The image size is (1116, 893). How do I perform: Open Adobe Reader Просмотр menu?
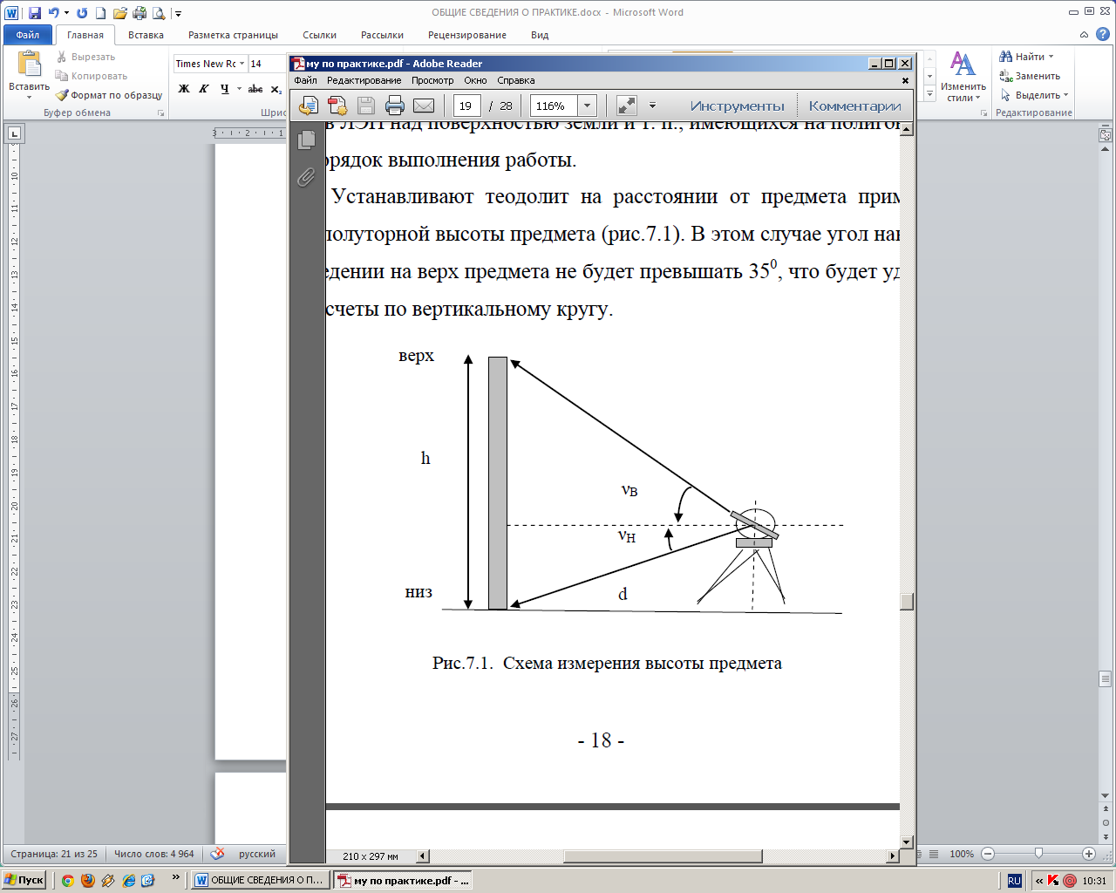[432, 80]
